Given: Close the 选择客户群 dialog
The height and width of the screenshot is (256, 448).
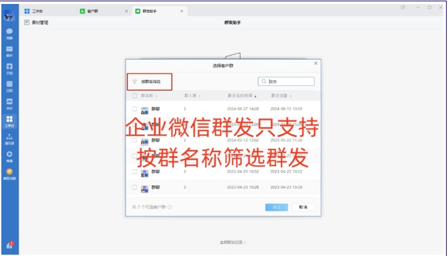Looking at the screenshot, I should 315,64.
